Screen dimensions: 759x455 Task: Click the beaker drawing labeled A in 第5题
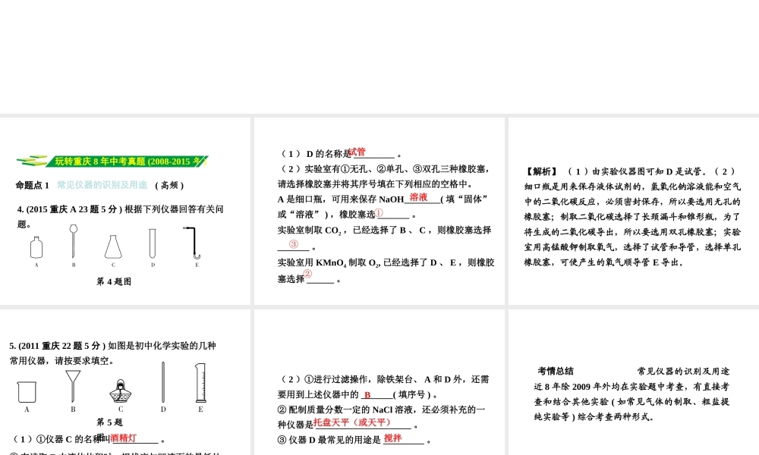click(27, 392)
